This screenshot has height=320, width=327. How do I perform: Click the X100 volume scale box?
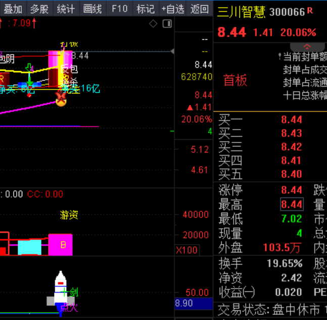click(187, 250)
